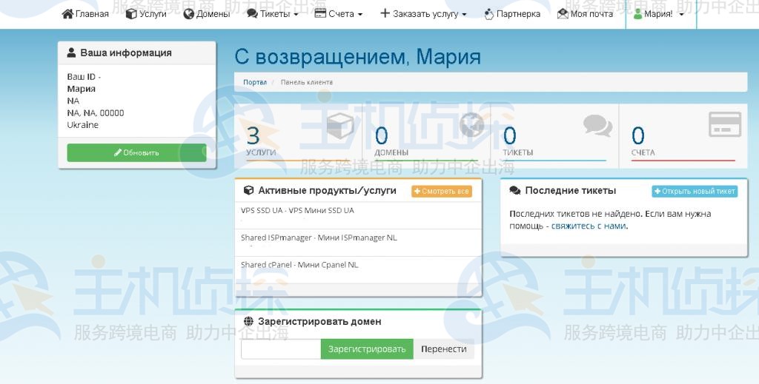This screenshot has width=759, height=384.
Task: Click the home icon next to Главная
Action: pos(67,13)
